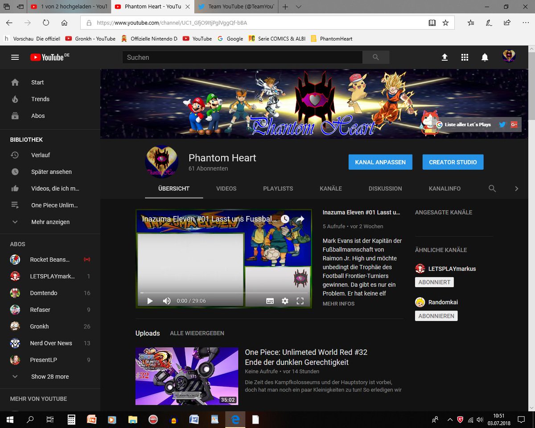
Task: Click KANAL ANPASSEN button
Action: coord(380,162)
